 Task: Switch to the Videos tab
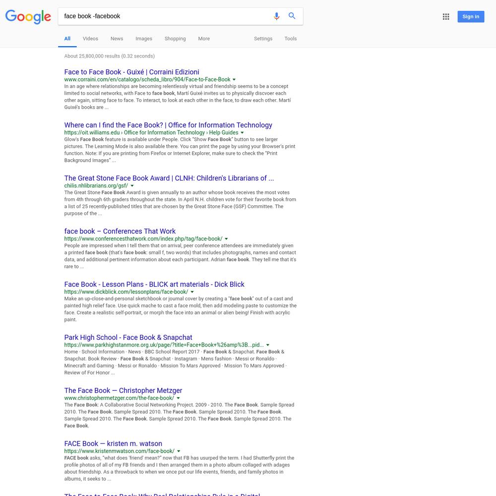point(90,39)
